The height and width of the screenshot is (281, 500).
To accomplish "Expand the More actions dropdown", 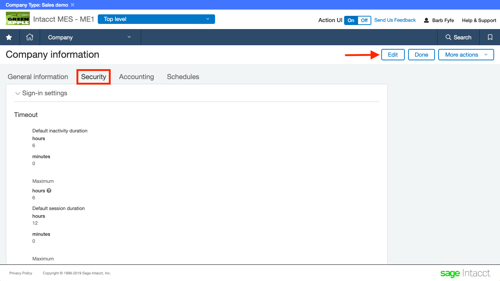I will click(466, 55).
